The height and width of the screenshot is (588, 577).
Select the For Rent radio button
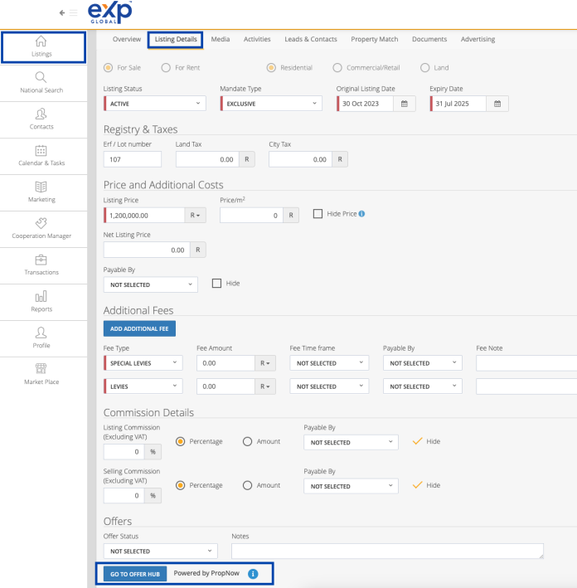point(167,67)
